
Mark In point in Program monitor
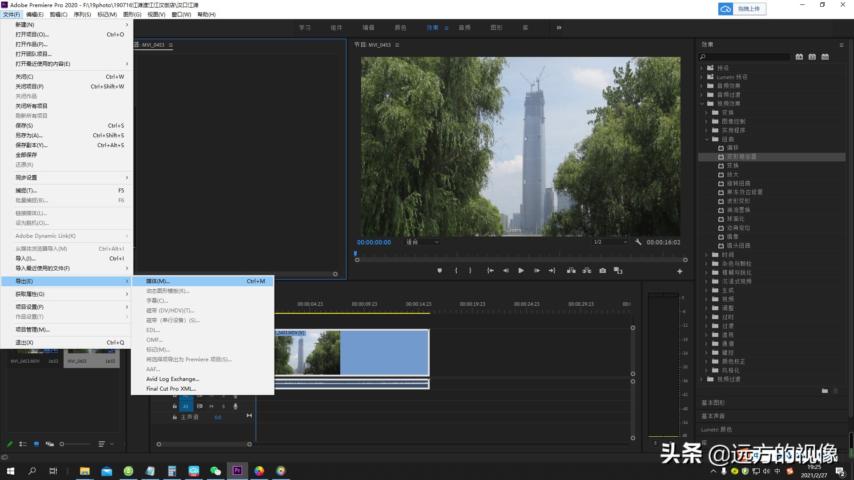click(x=456, y=271)
